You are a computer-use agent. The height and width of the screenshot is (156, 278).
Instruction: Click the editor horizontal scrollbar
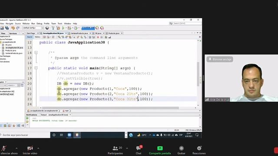(x=110, y=108)
